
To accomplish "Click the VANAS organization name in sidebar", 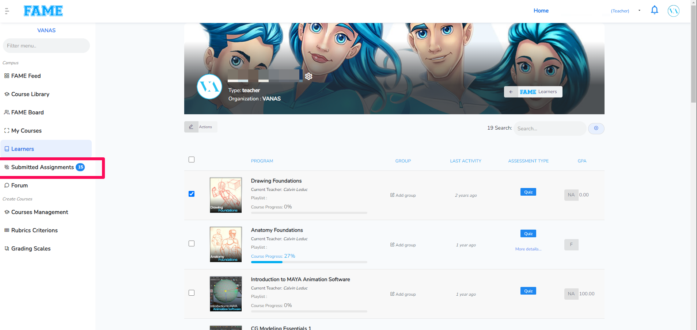I will tap(46, 30).
